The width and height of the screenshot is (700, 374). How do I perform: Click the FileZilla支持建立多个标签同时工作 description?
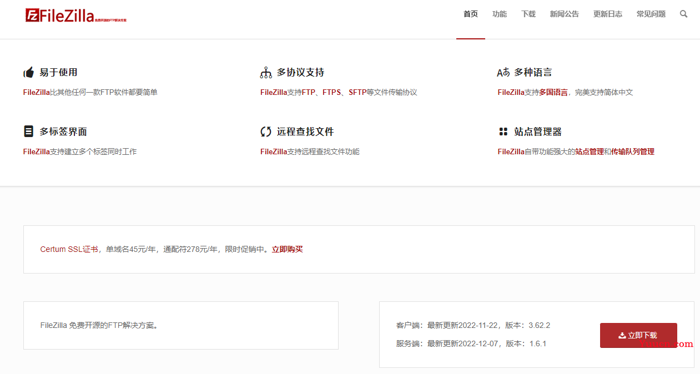tap(80, 151)
